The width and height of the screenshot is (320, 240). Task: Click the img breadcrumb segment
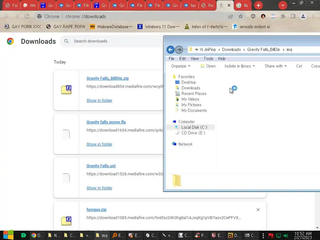[289, 50]
